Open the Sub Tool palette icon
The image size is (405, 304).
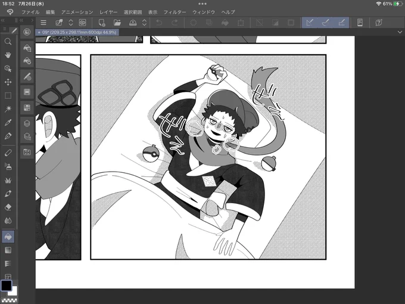click(x=27, y=48)
